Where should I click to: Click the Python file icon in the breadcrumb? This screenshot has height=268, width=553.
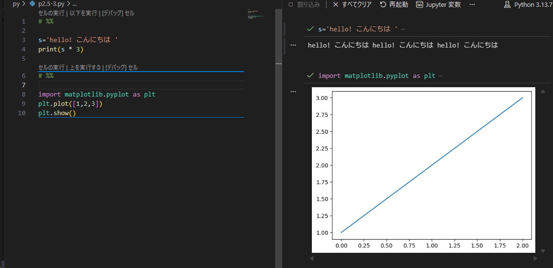tap(32, 3)
